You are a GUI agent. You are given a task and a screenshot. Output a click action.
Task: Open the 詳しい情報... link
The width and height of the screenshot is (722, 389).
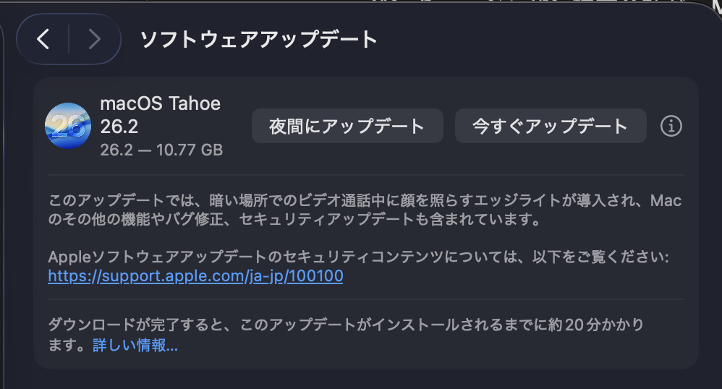tap(135, 346)
